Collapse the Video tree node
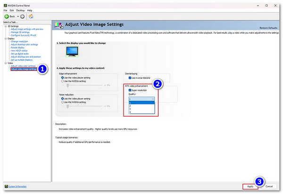 (x=6, y=63)
